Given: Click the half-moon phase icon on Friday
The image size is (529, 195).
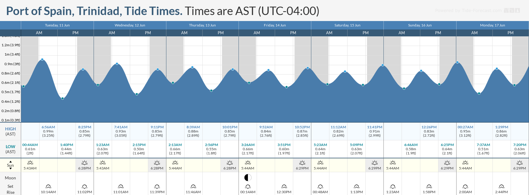Looking at the screenshot, I should coord(248,178).
